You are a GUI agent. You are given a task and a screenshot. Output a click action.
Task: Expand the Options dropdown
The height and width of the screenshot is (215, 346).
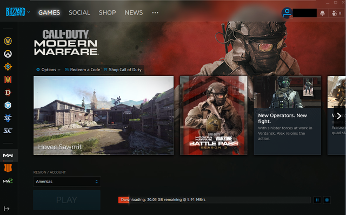[x=48, y=70]
